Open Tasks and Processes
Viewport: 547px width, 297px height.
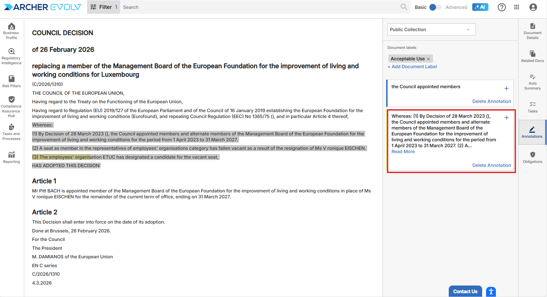(x=11, y=132)
